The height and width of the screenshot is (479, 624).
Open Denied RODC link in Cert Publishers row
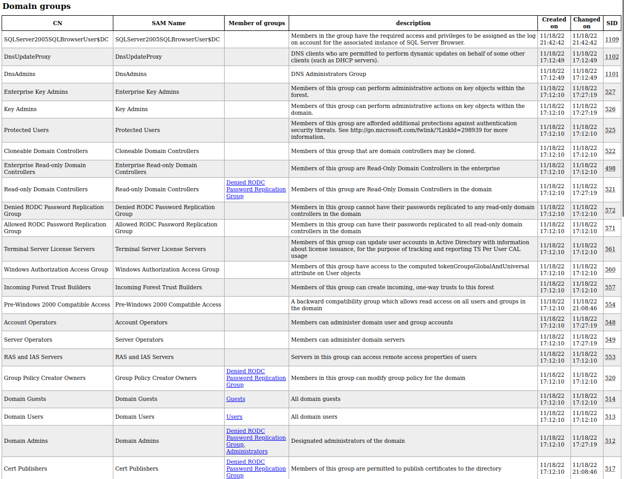point(256,469)
